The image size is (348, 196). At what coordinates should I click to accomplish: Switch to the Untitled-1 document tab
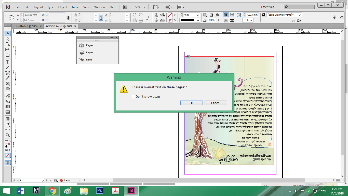pyautogui.click(x=26, y=26)
